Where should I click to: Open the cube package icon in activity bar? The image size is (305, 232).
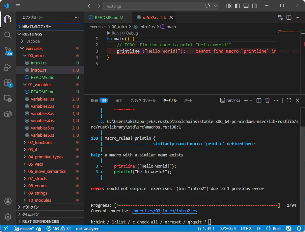coord(8,114)
